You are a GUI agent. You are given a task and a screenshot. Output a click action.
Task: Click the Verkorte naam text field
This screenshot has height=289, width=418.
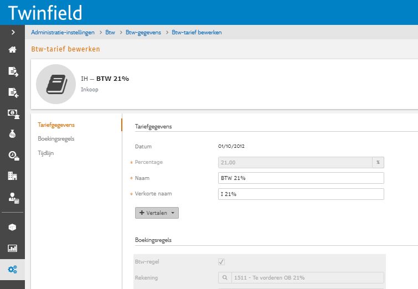(301, 194)
